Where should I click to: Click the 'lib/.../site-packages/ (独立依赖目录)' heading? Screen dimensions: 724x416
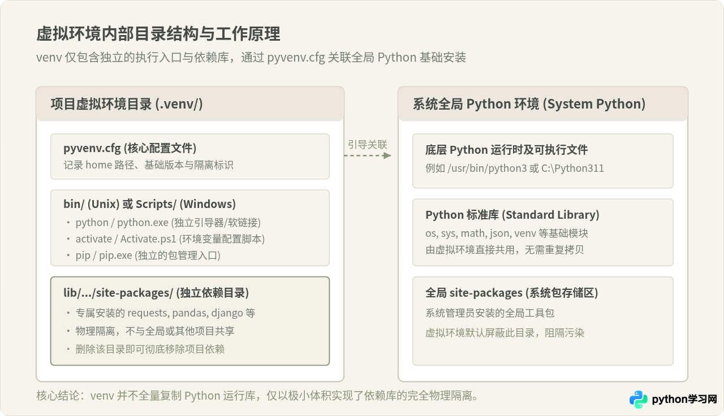coord(156,293)
